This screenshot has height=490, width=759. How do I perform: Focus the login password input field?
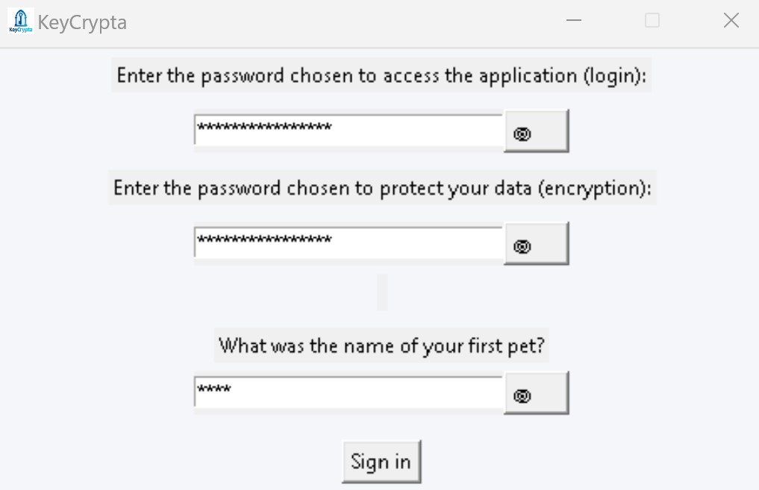[x=418, y=131]
